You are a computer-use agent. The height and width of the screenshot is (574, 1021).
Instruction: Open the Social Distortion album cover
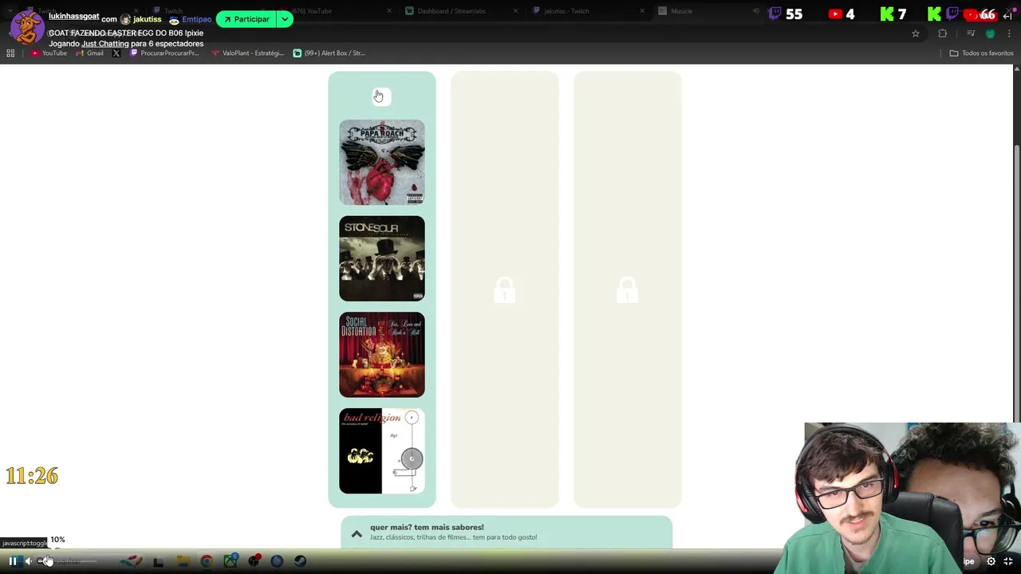point(382,355)
